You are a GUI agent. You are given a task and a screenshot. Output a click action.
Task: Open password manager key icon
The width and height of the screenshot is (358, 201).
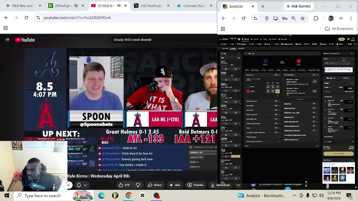tap(285, 18)
